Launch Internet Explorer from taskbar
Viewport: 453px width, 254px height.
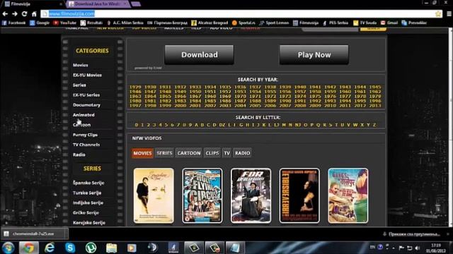point(50,248)
